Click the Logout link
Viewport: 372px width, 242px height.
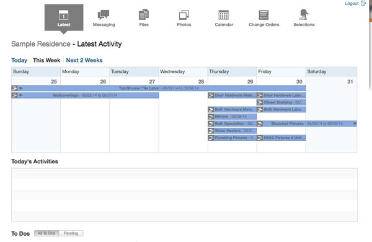[352, 3]
